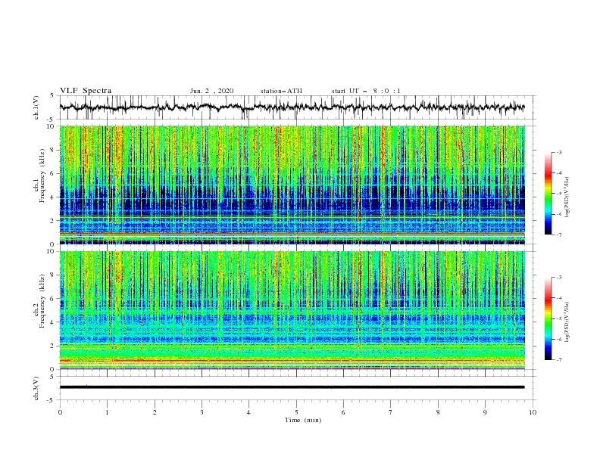
Task: Click the "10" tick on the time axis
Action: [533, 412]
